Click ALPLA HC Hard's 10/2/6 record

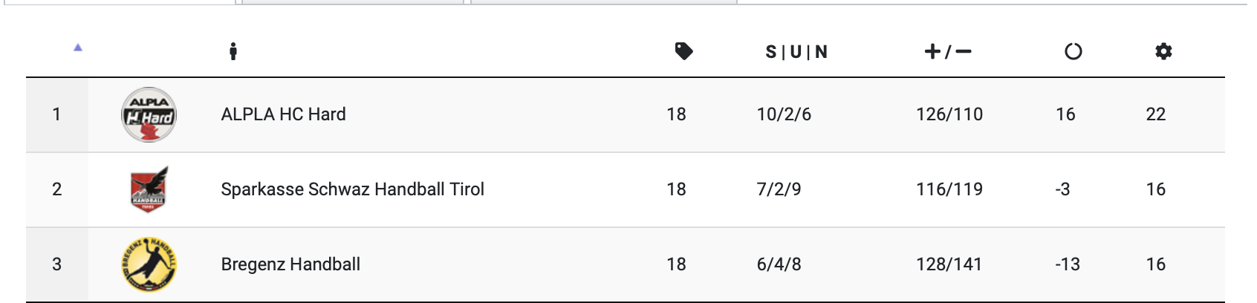click(x=784, y=114)
